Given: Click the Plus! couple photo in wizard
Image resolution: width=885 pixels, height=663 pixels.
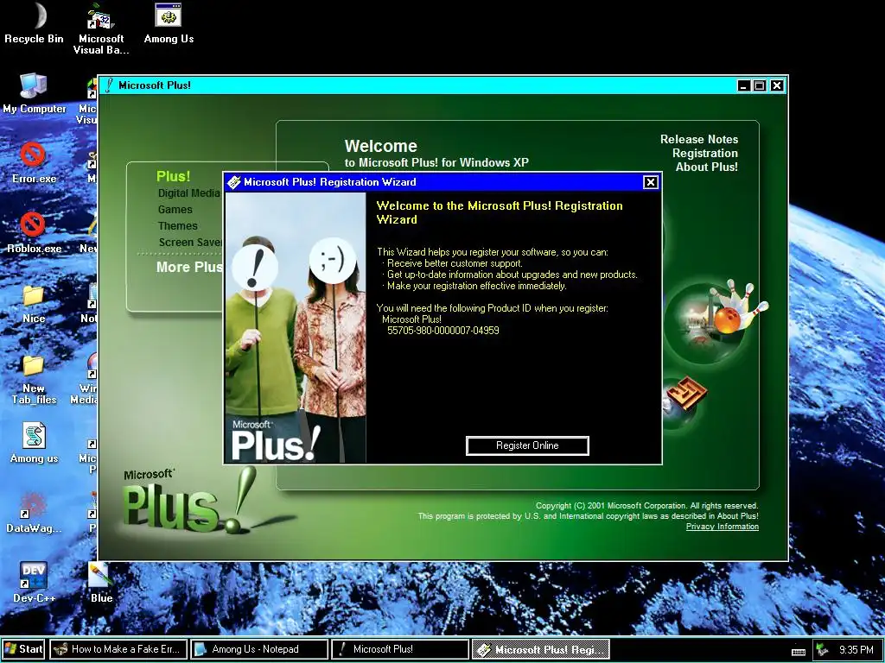Looking at the screenshot, I should [x=296, y=327].
